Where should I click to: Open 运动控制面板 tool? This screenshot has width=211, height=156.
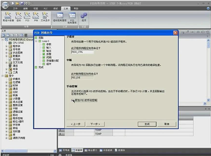coord(60,17)
